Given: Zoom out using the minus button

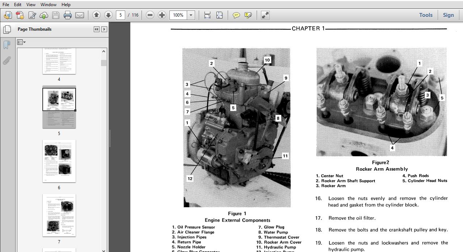Looking at the screenshot, I should point(150,15).
